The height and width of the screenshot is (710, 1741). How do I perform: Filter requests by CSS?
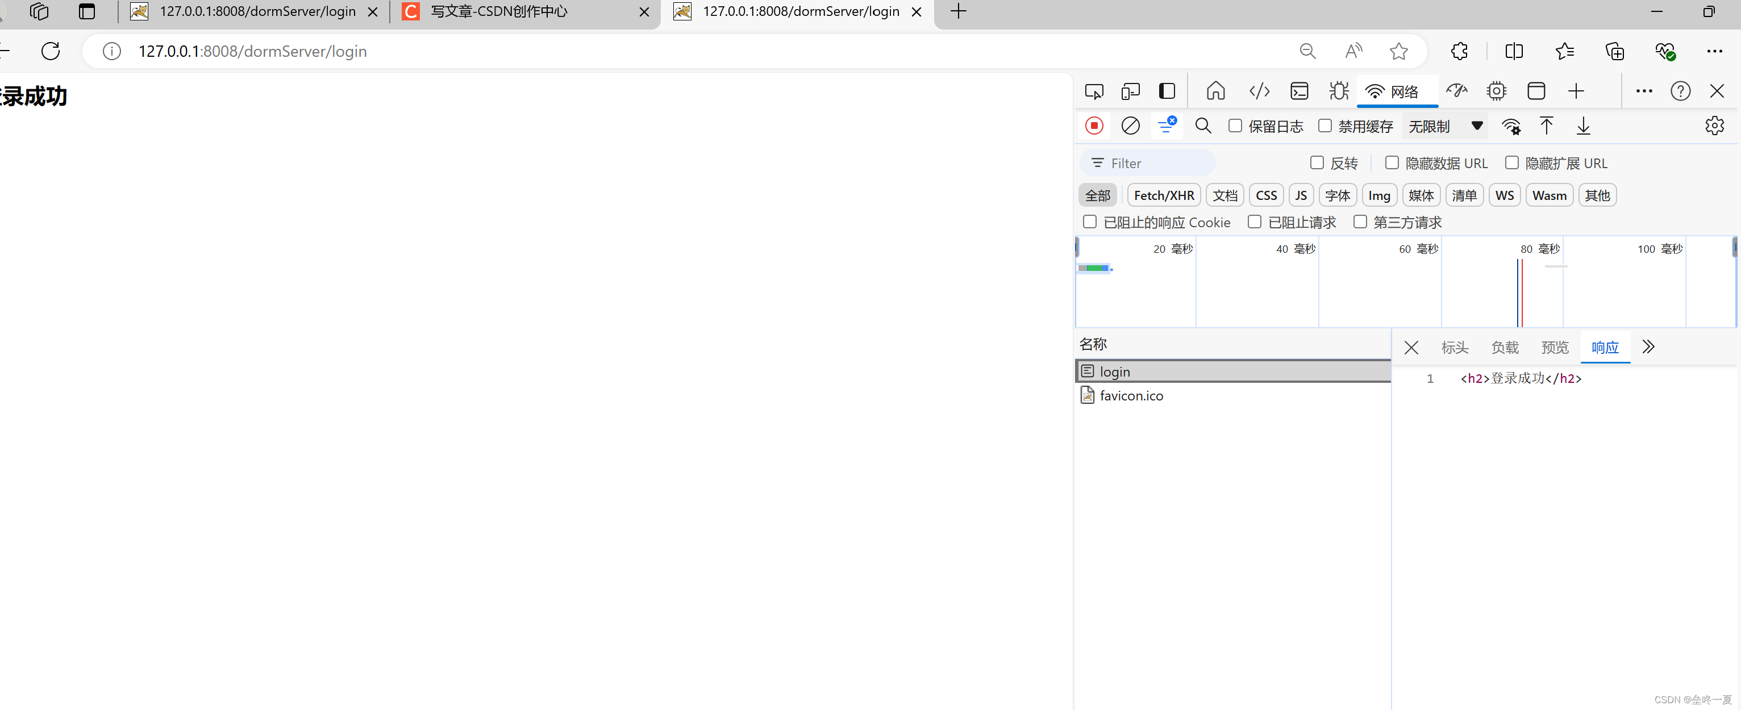tap(1266, 195)
